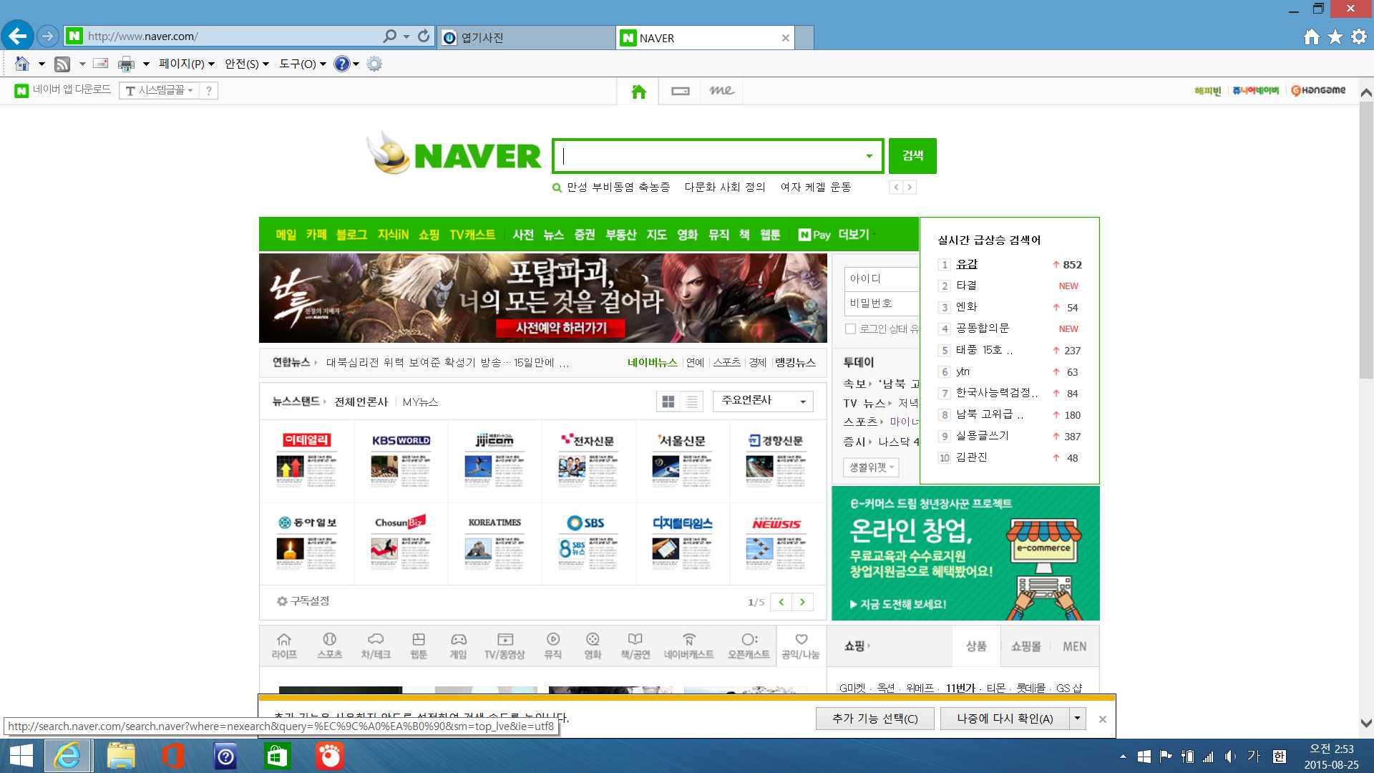Click the 'me' icon in Naver toolbar

tap(721, 91)
